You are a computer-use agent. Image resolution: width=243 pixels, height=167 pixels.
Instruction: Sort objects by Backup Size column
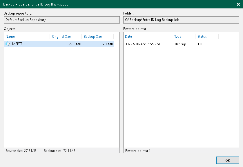click(x=93, y=37)
